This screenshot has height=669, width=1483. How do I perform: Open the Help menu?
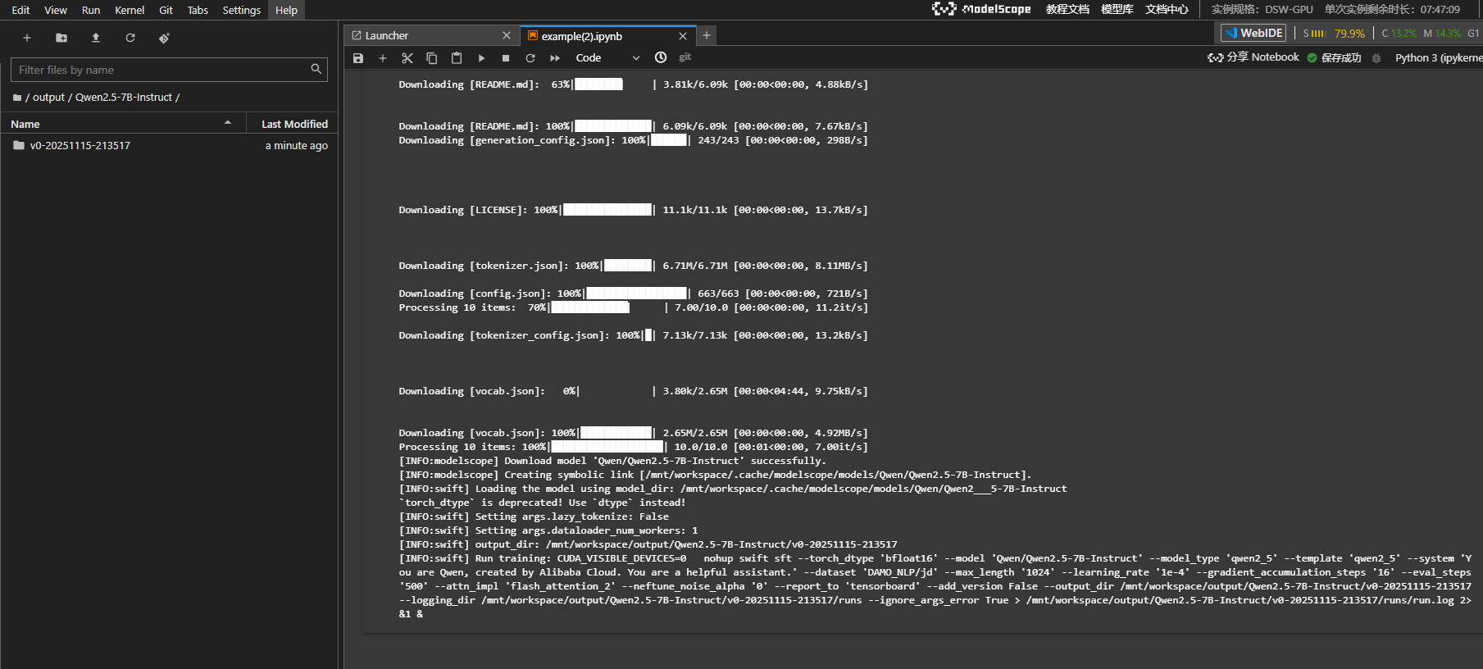pyautogui.click(x=286, y=10)
